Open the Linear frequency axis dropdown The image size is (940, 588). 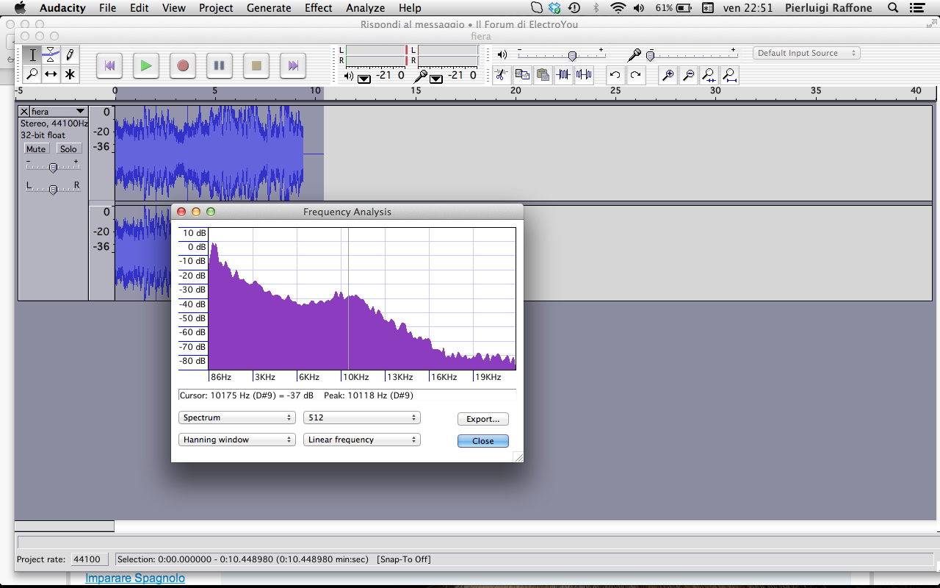click(x=361, y=440)
